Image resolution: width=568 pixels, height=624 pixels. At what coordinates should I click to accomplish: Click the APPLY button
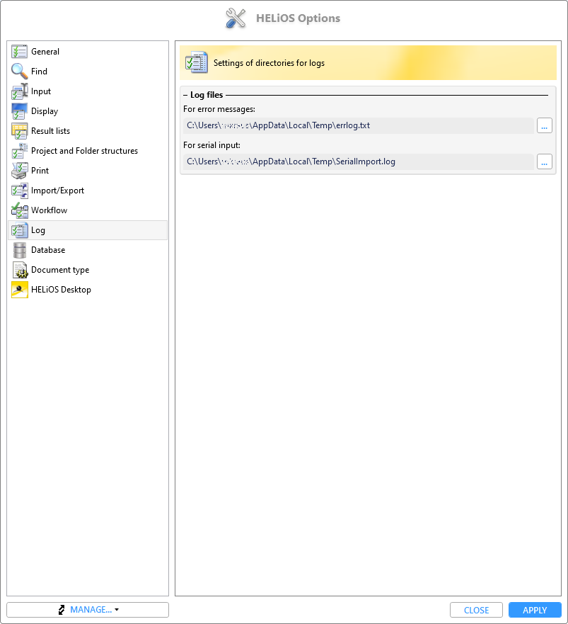[x=535, y=610]
